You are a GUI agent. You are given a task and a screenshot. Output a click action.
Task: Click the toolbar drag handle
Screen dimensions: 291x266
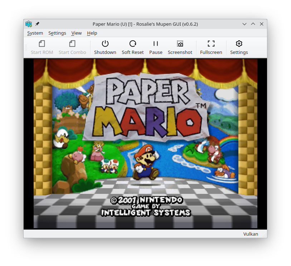(26, 47)
